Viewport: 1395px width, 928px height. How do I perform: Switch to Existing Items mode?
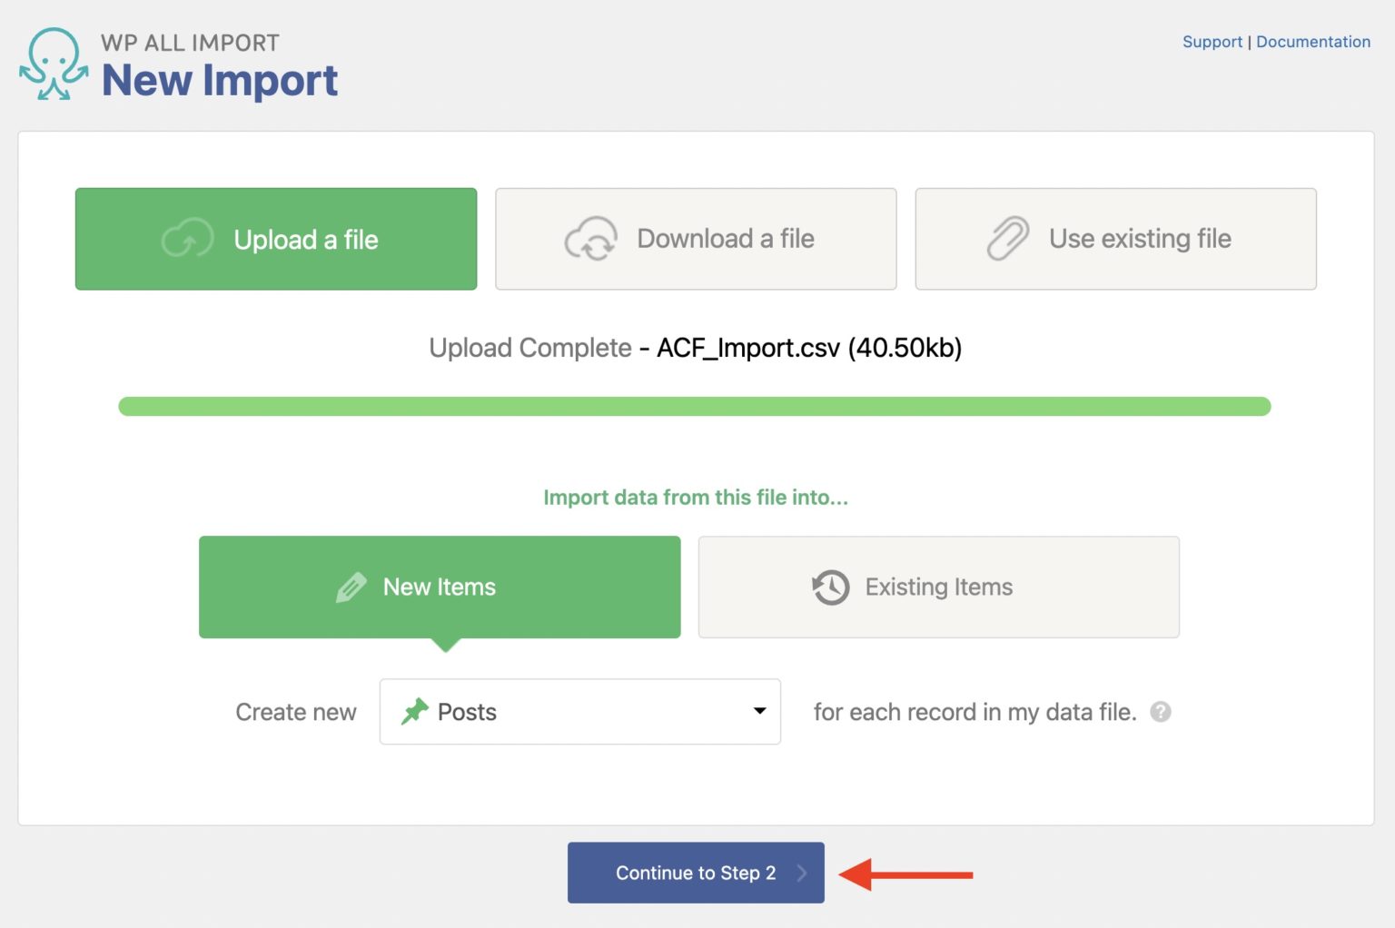point(938,587)
